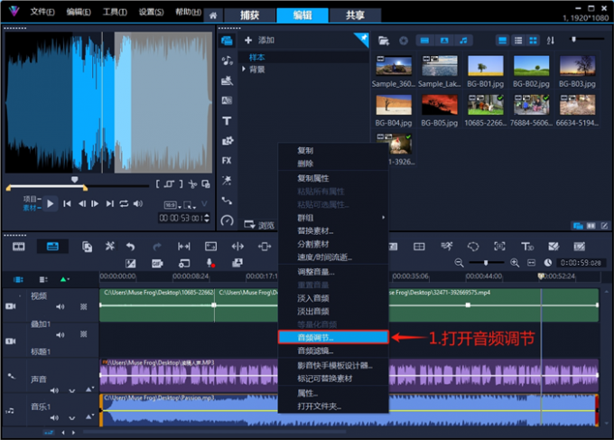Click the Passion.mp3 clip on music track
This screenshot has width=614, height=440.
coord(349,410)
